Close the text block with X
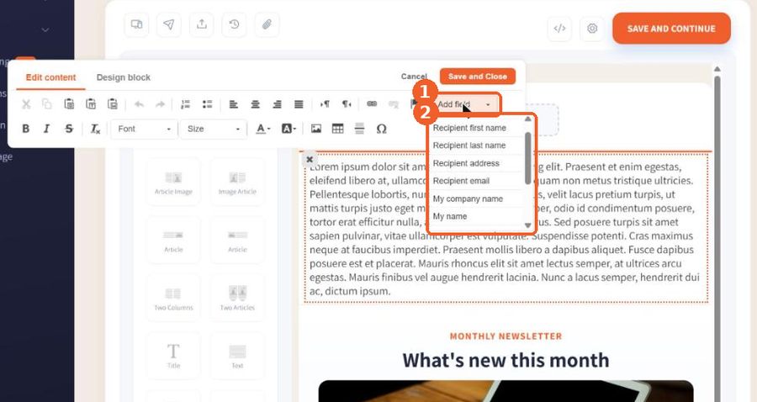The height and width of the screenshot is (402, 757). click(x=310, y=159)
